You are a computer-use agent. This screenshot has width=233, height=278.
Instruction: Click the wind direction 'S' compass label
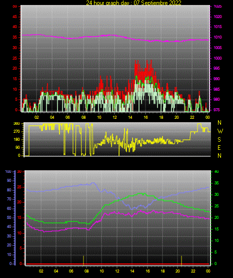click(219, 140)
